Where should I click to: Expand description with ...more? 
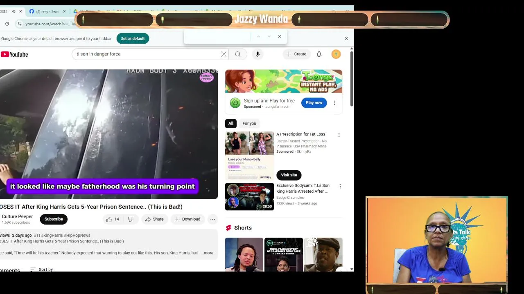click(x=207, y=253)
